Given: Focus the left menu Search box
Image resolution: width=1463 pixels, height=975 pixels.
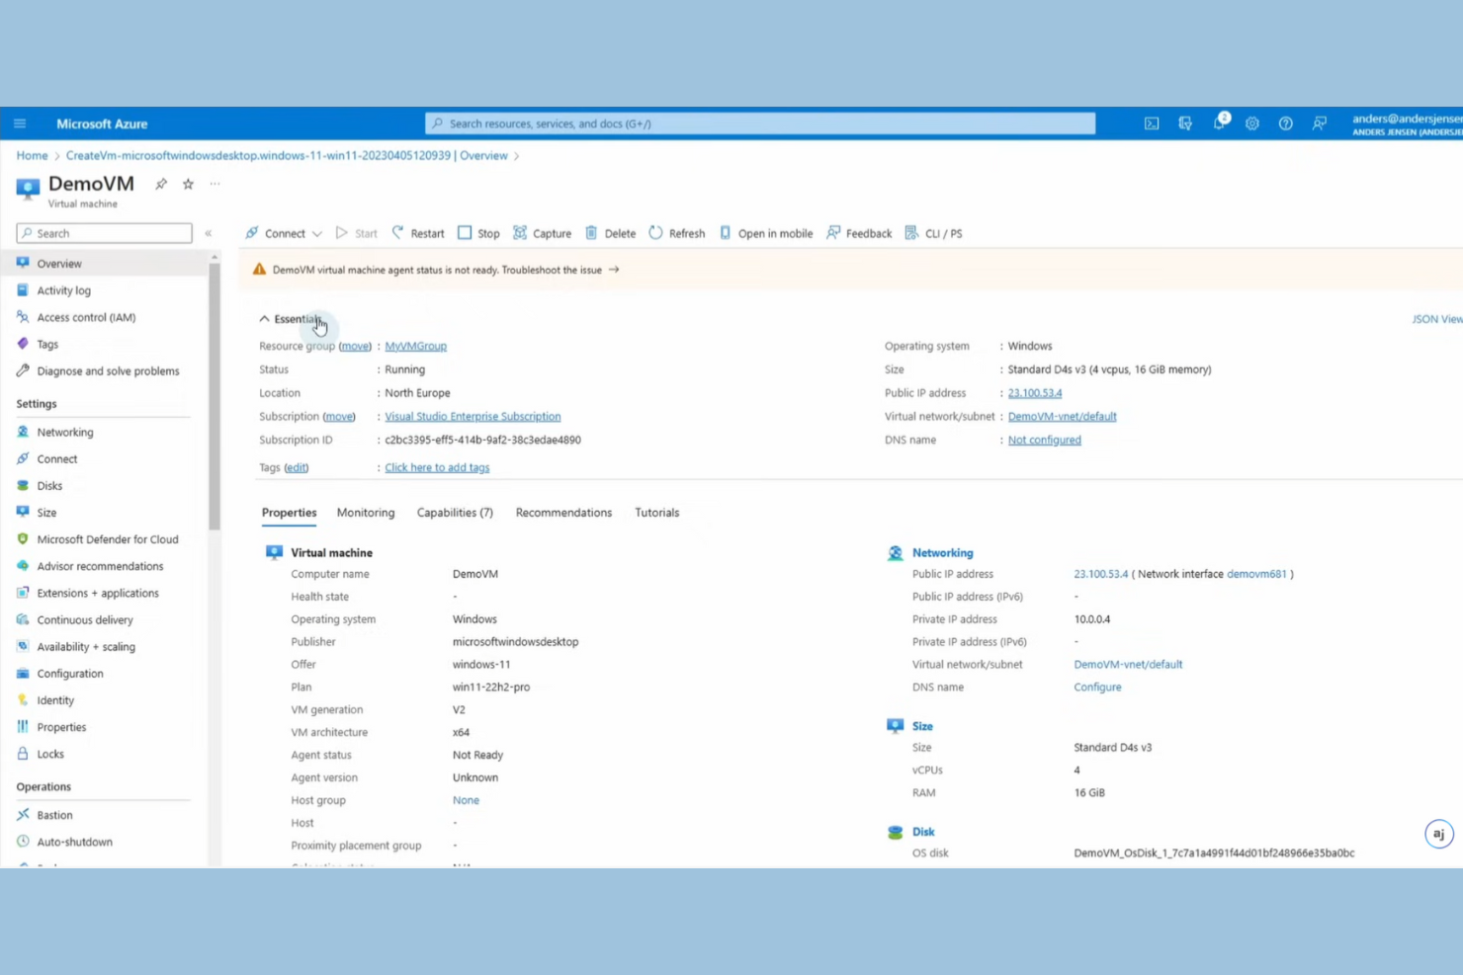Looking at the screenshot, I should coord(104,233).
